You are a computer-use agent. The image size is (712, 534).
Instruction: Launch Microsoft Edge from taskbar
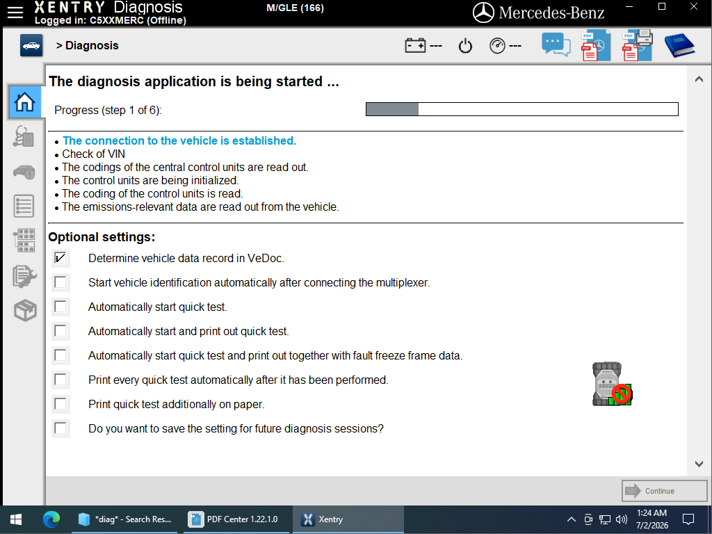[51, 519]
